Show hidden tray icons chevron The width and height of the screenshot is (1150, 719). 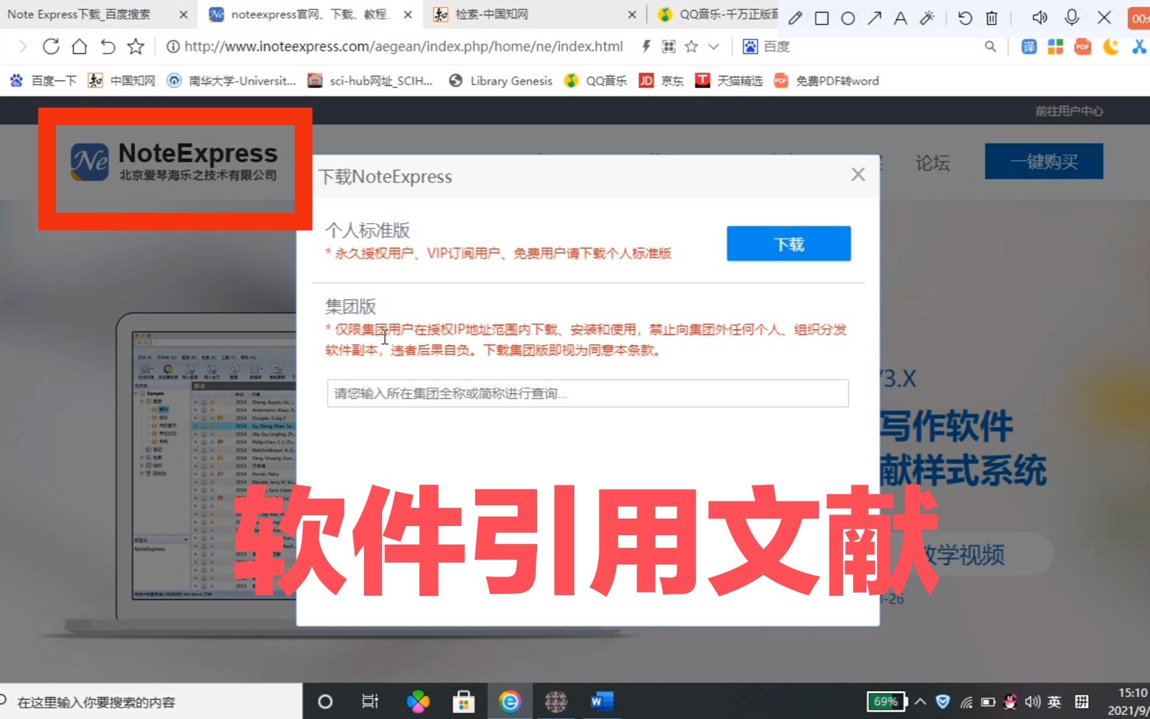(920, 702)
